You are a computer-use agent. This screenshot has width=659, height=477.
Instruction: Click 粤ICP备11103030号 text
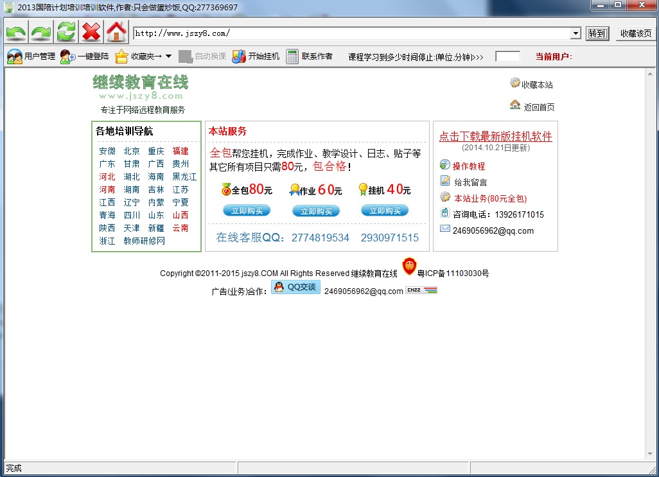click(x=453, y=273)
